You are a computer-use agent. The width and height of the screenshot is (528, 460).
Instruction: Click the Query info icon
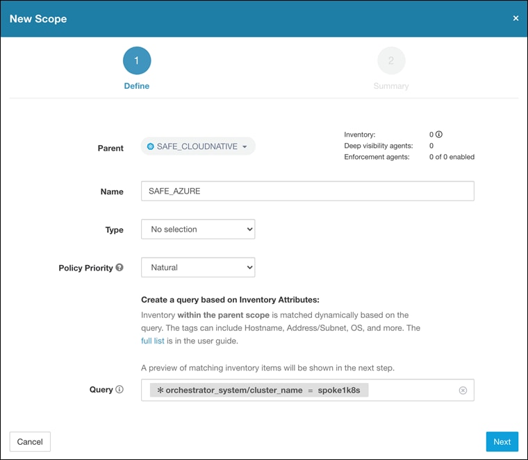[x=119, y=390]
